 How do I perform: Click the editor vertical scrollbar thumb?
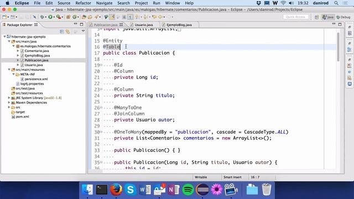pyautogui.click(x=338, y=46)
